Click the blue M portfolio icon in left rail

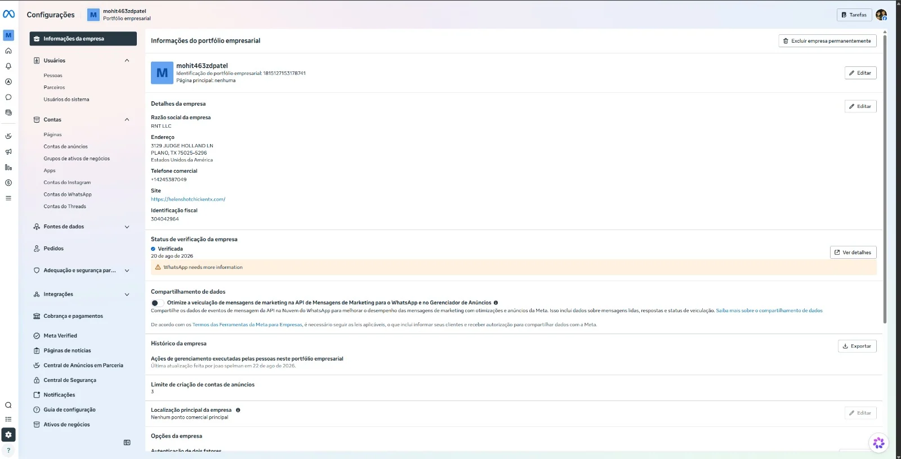tap(8, 35)
